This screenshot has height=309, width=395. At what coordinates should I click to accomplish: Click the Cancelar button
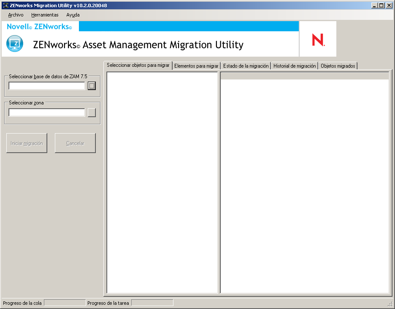pos(75,143)
